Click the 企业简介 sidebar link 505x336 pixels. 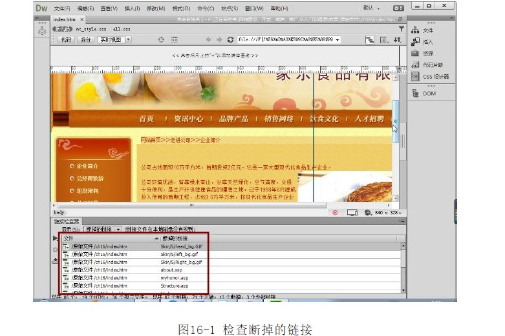(x=87, y=166)
